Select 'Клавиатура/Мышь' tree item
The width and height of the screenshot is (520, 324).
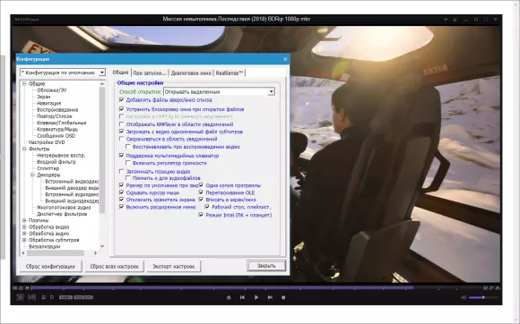point(57,129)
